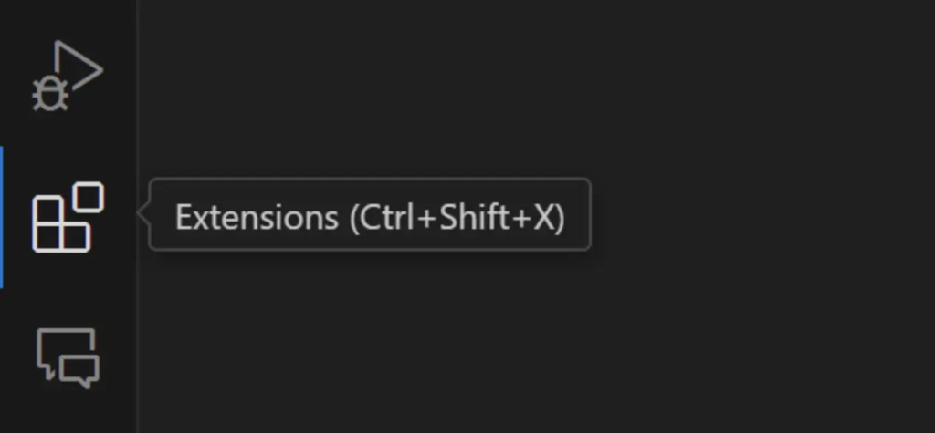Click the "Extensions (Ctrl+Shift+X)" tooltip
Image resolution: width=935 pixels, height=433 pixels.
pos(370,216)
